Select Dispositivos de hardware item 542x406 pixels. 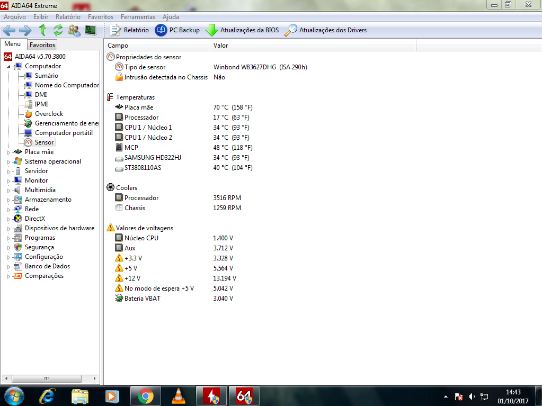[59, 228]
